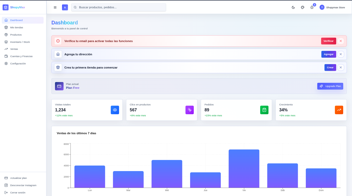
Task: Open Ventas from the sidebar
Action: (14, 49)
